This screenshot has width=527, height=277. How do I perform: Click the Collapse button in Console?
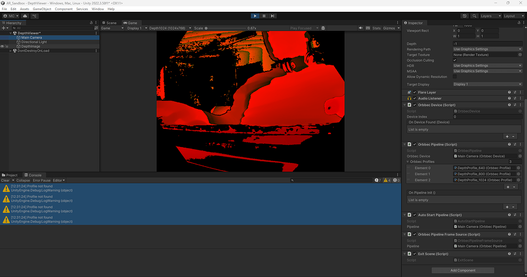pyautogui.click(x=23, y=180)
